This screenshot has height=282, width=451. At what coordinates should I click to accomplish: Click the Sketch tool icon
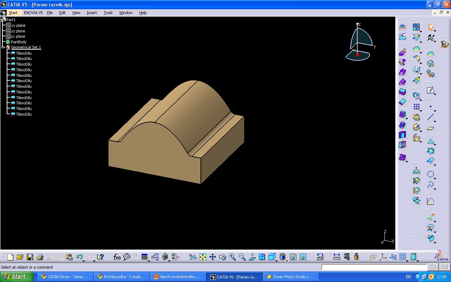[430, 90]
